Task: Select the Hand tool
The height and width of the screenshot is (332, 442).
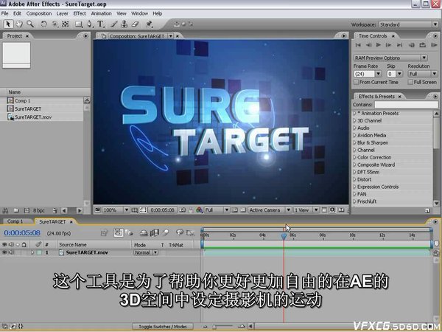Action: 19,24
